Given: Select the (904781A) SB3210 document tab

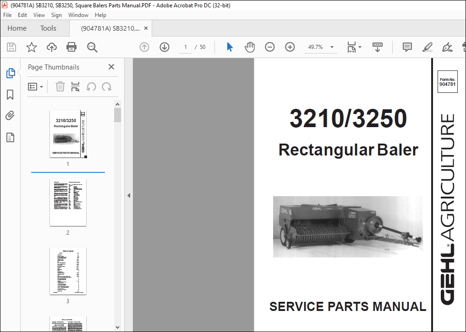Looking at the screenshot, I should pos(110,28).
